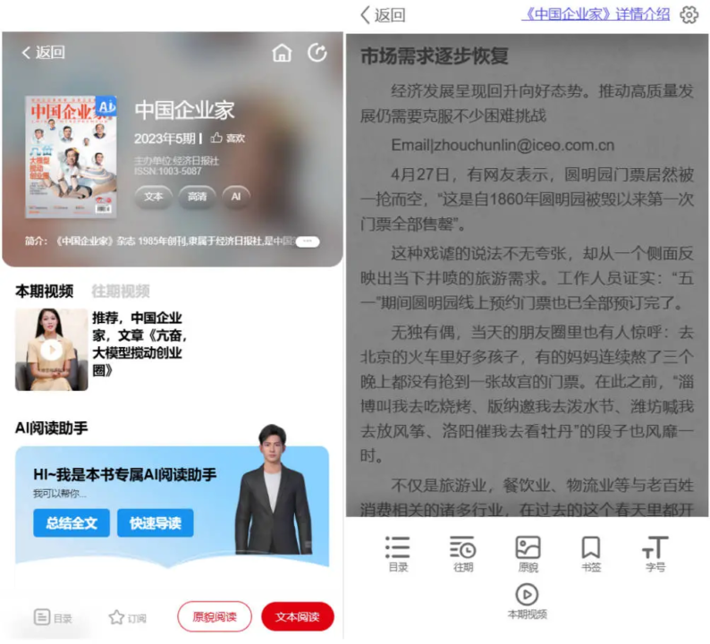Click 原貌阅读 outlined button
This screenshot has height=644, width=710.
[x=215, y=616]
